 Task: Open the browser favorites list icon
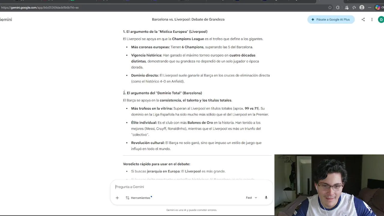pos(354,7)
